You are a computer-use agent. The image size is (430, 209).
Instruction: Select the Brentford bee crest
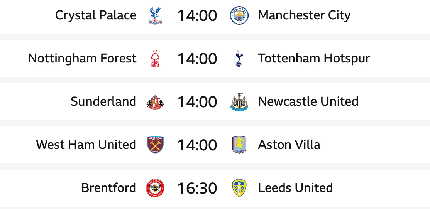(155, 188)
